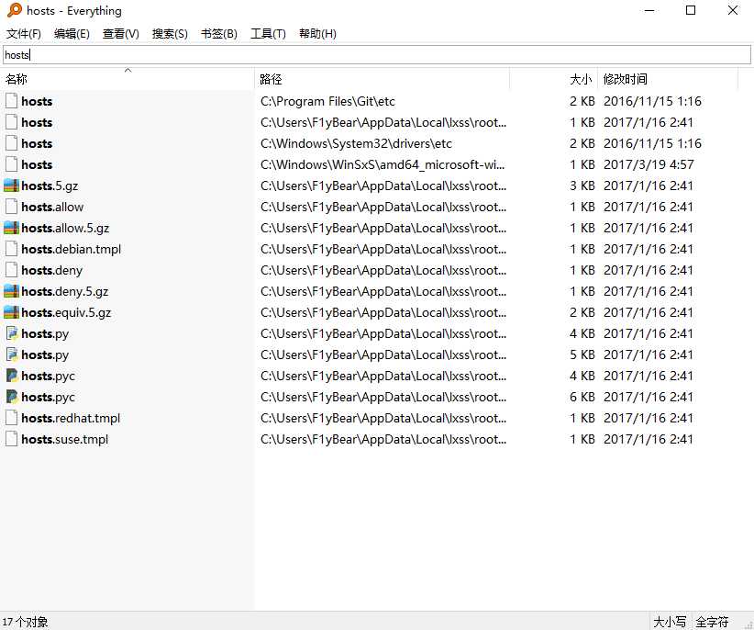754x630 pixels.
Task: Select file name hosts.allow
Action: 52,207
